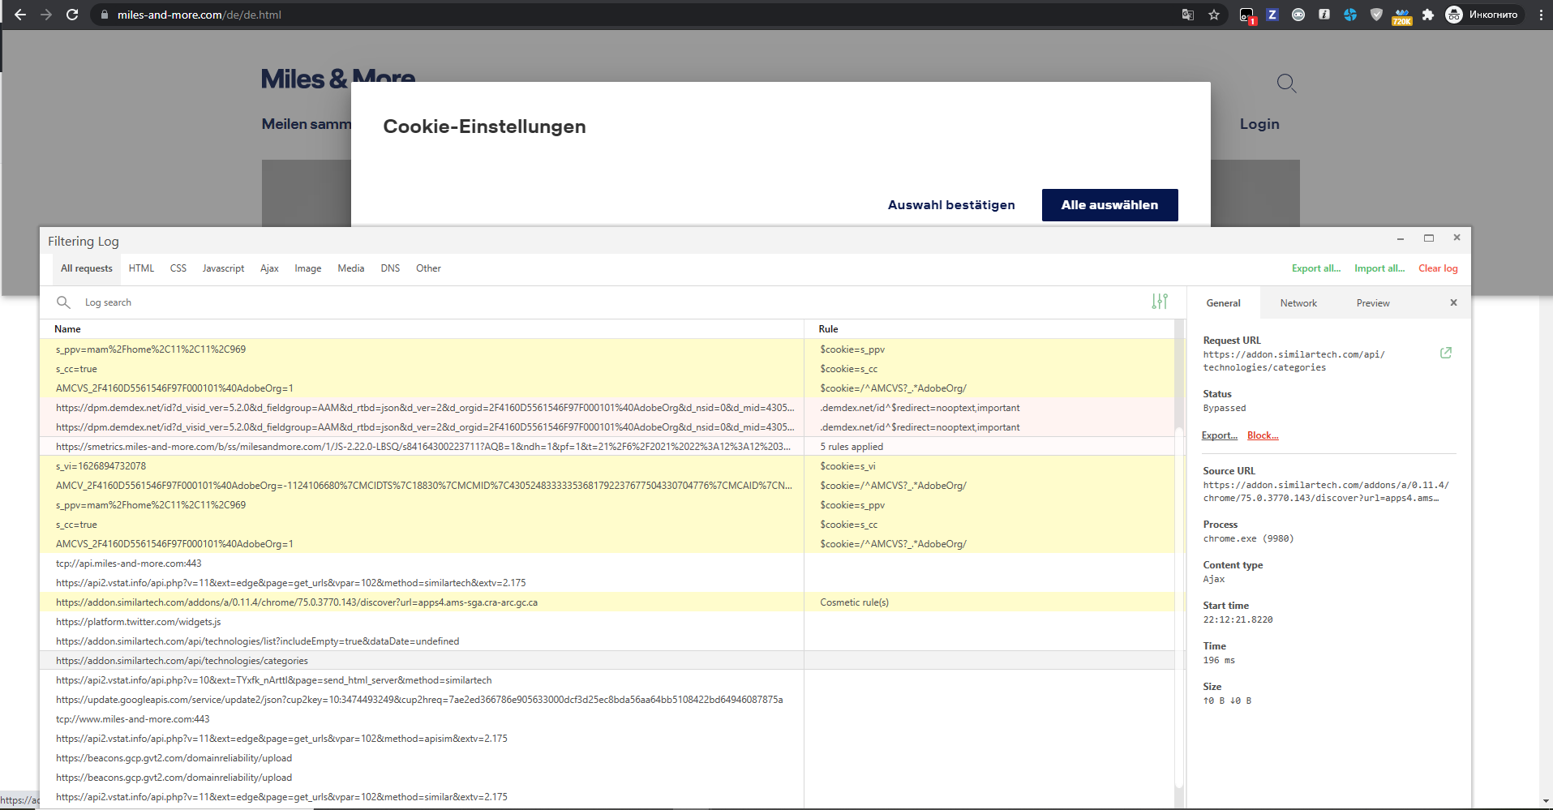1553x810 pixels.
Task: Select the Javascript requests filter tab
Action: pos(223,268)
